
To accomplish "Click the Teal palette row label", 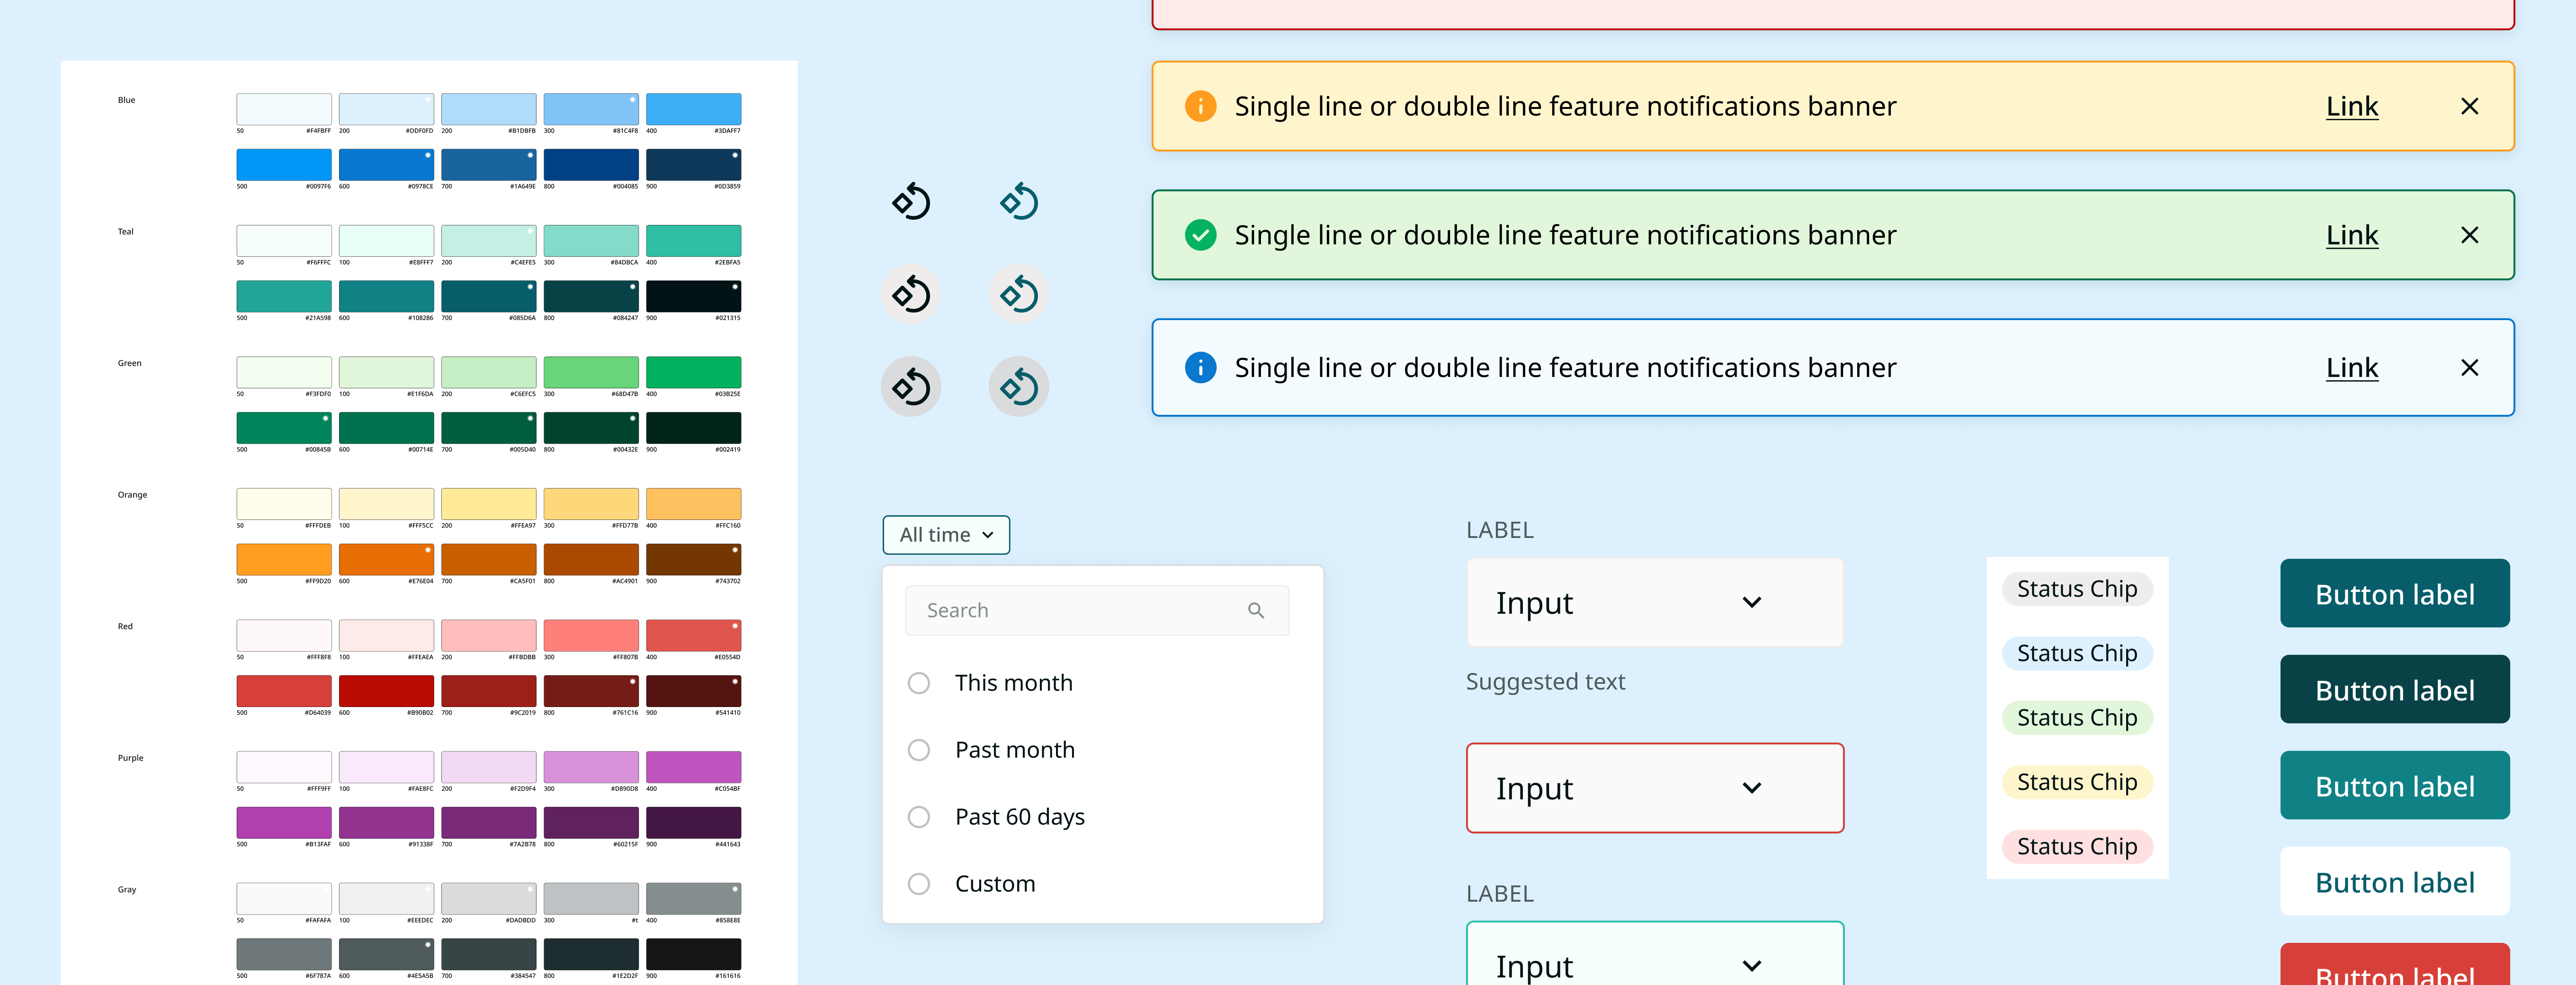I will tap(125, 232).
